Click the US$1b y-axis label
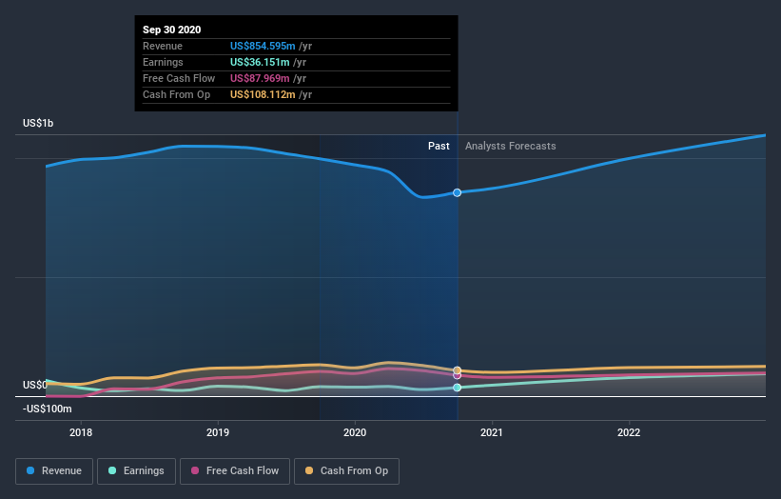 [x=38, y=123]
